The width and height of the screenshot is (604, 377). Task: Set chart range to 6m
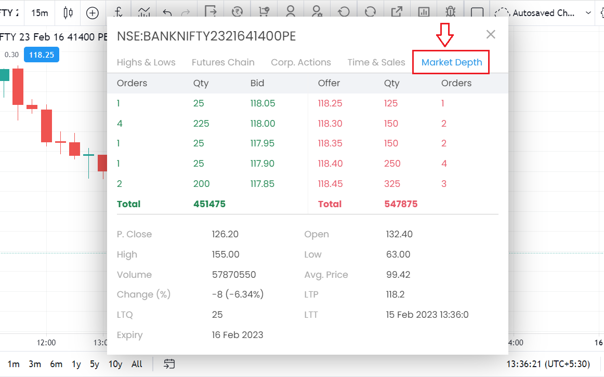pyautogui.click(x=56, y=364)
